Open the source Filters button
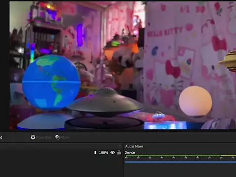This screenshot has width=236, height=177. coord(62,137)
